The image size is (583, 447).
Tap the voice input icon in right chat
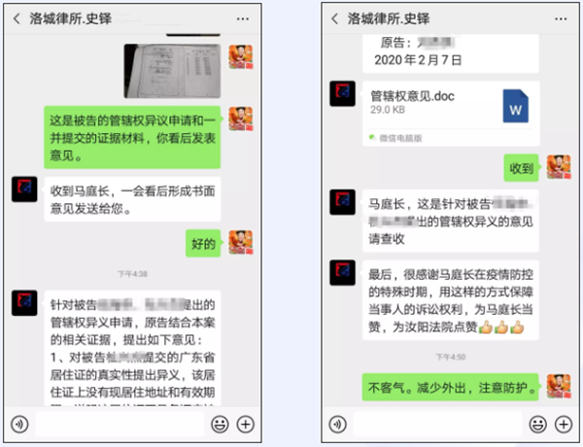click(337, 424)
